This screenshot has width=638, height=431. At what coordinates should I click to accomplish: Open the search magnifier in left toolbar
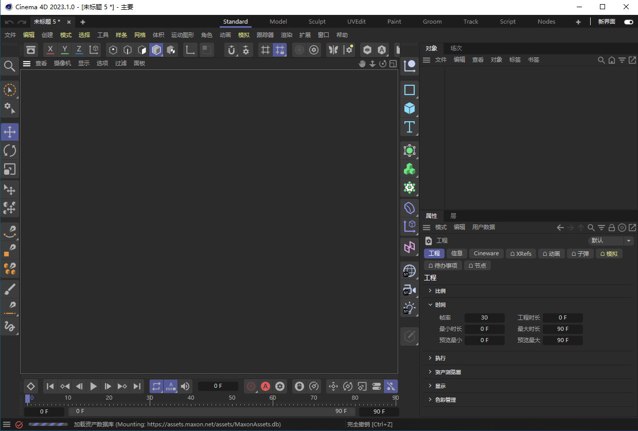9,66
